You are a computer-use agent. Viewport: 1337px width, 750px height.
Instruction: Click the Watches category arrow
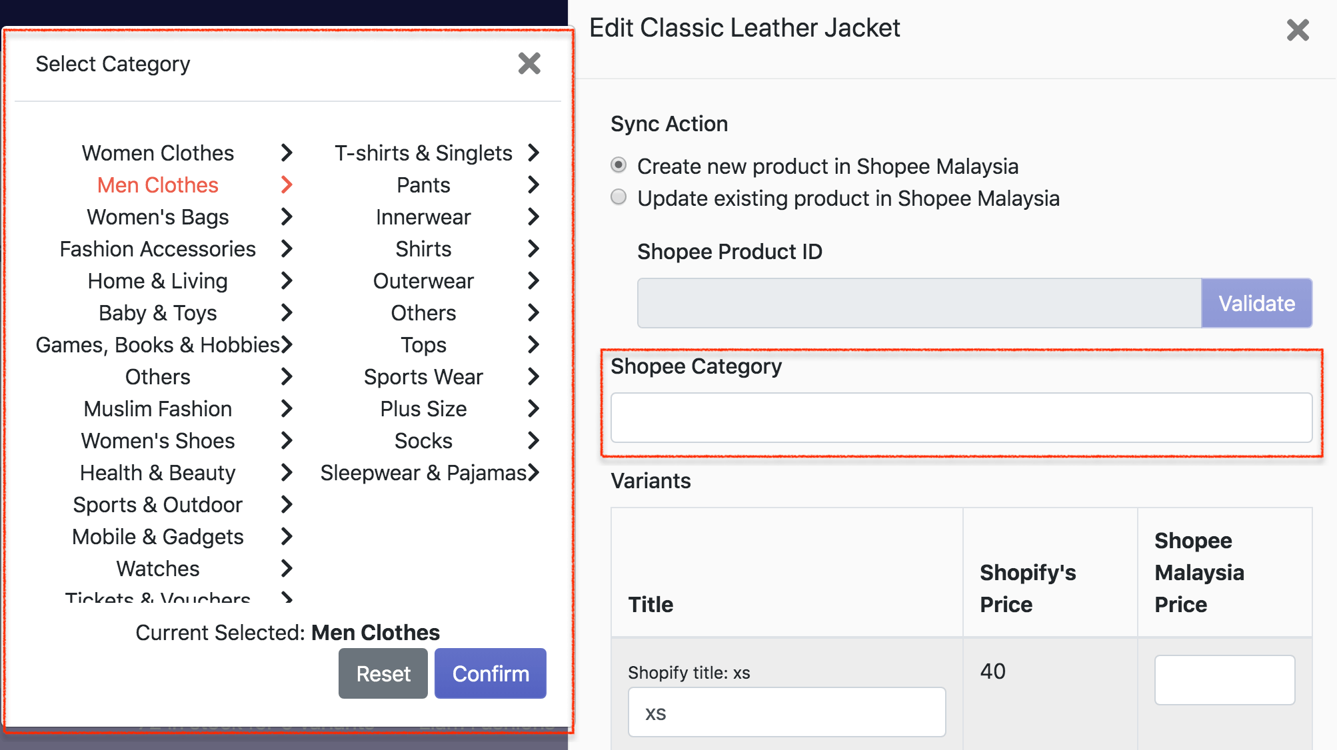(x=287, y=568)
